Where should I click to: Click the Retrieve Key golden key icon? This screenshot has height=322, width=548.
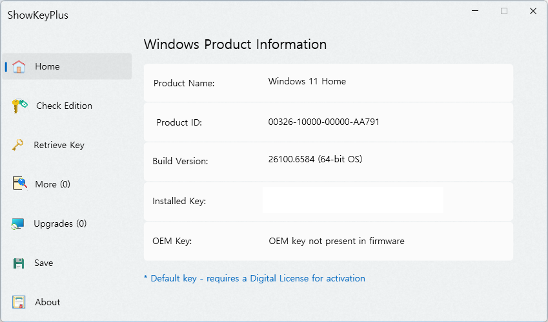coord(18,145)
